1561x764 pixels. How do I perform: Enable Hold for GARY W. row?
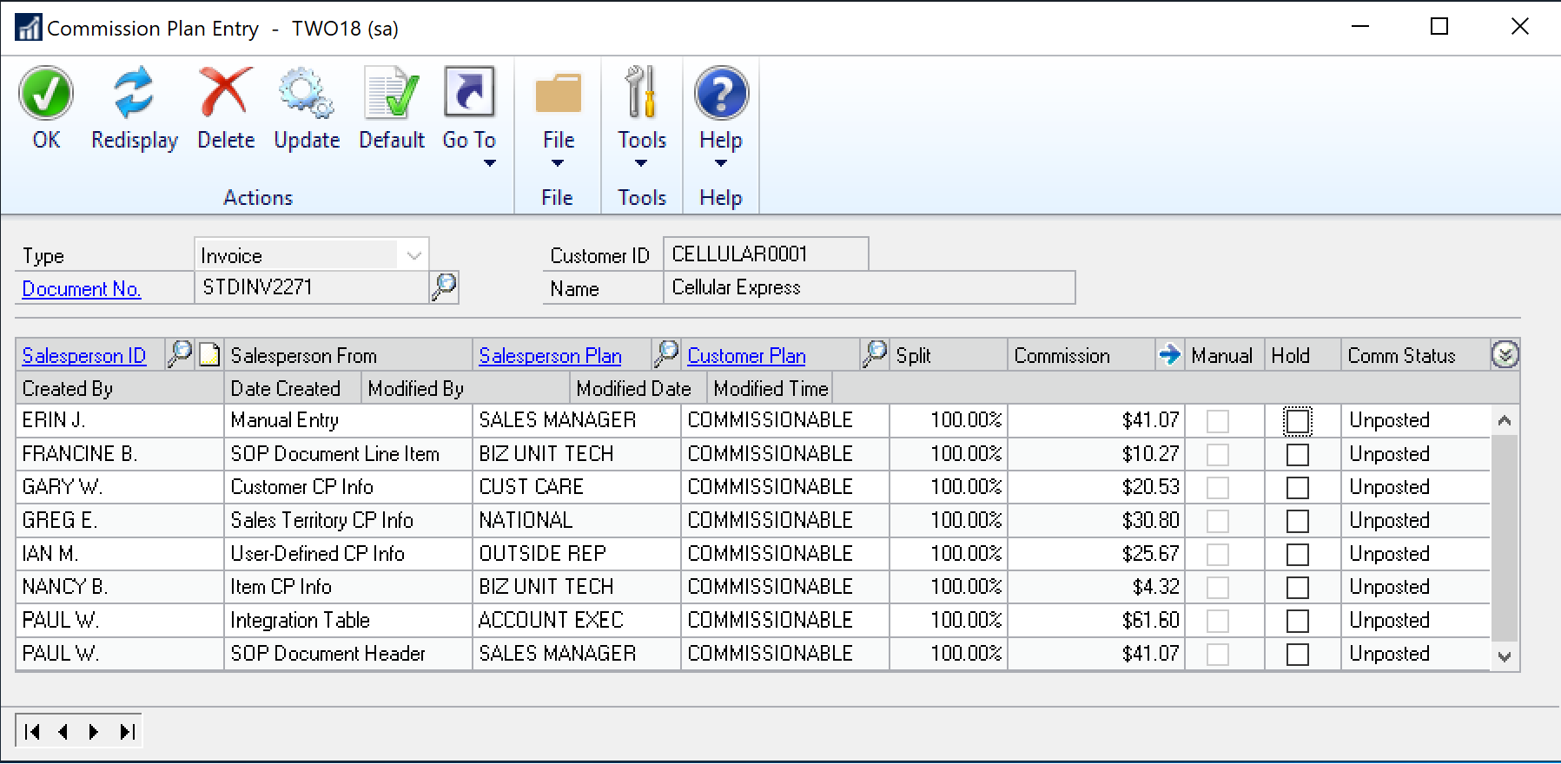1297,488
